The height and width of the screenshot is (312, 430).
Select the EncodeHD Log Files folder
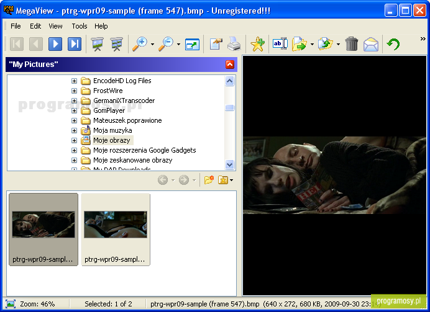coord(122,81)
